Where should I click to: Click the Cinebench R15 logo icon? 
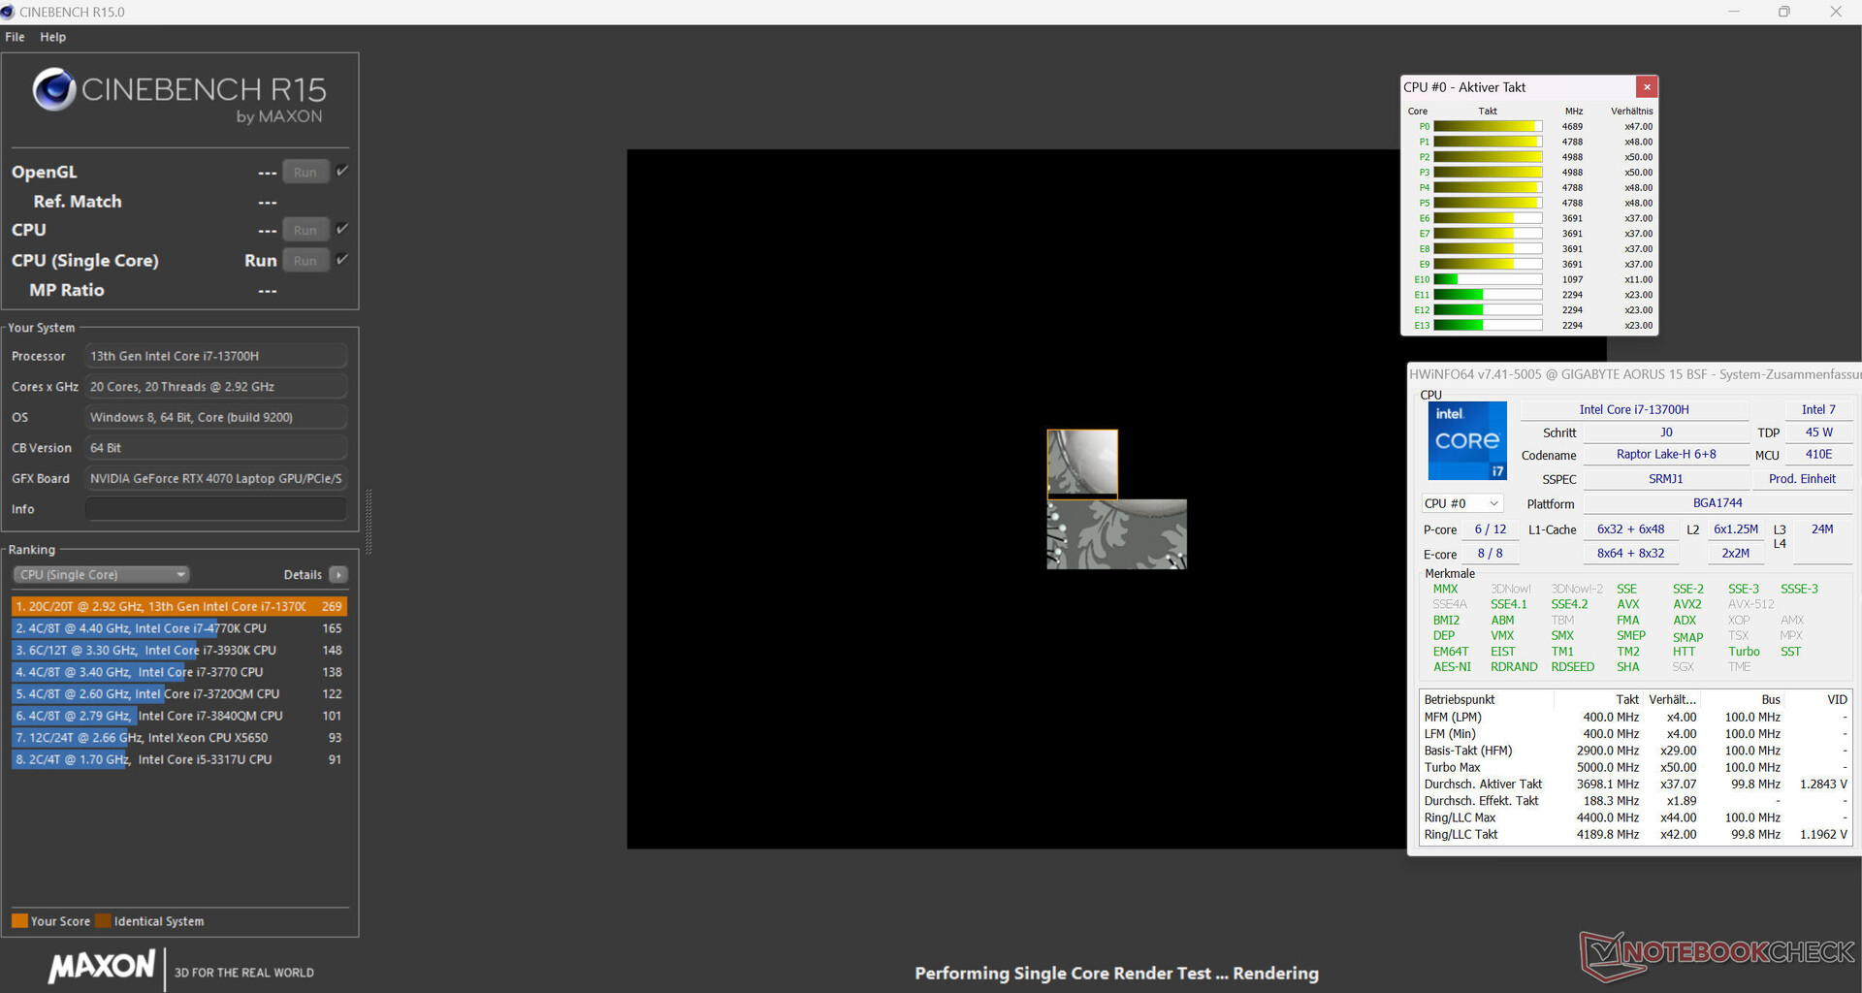pyautogui.click(x=54, y=89)
